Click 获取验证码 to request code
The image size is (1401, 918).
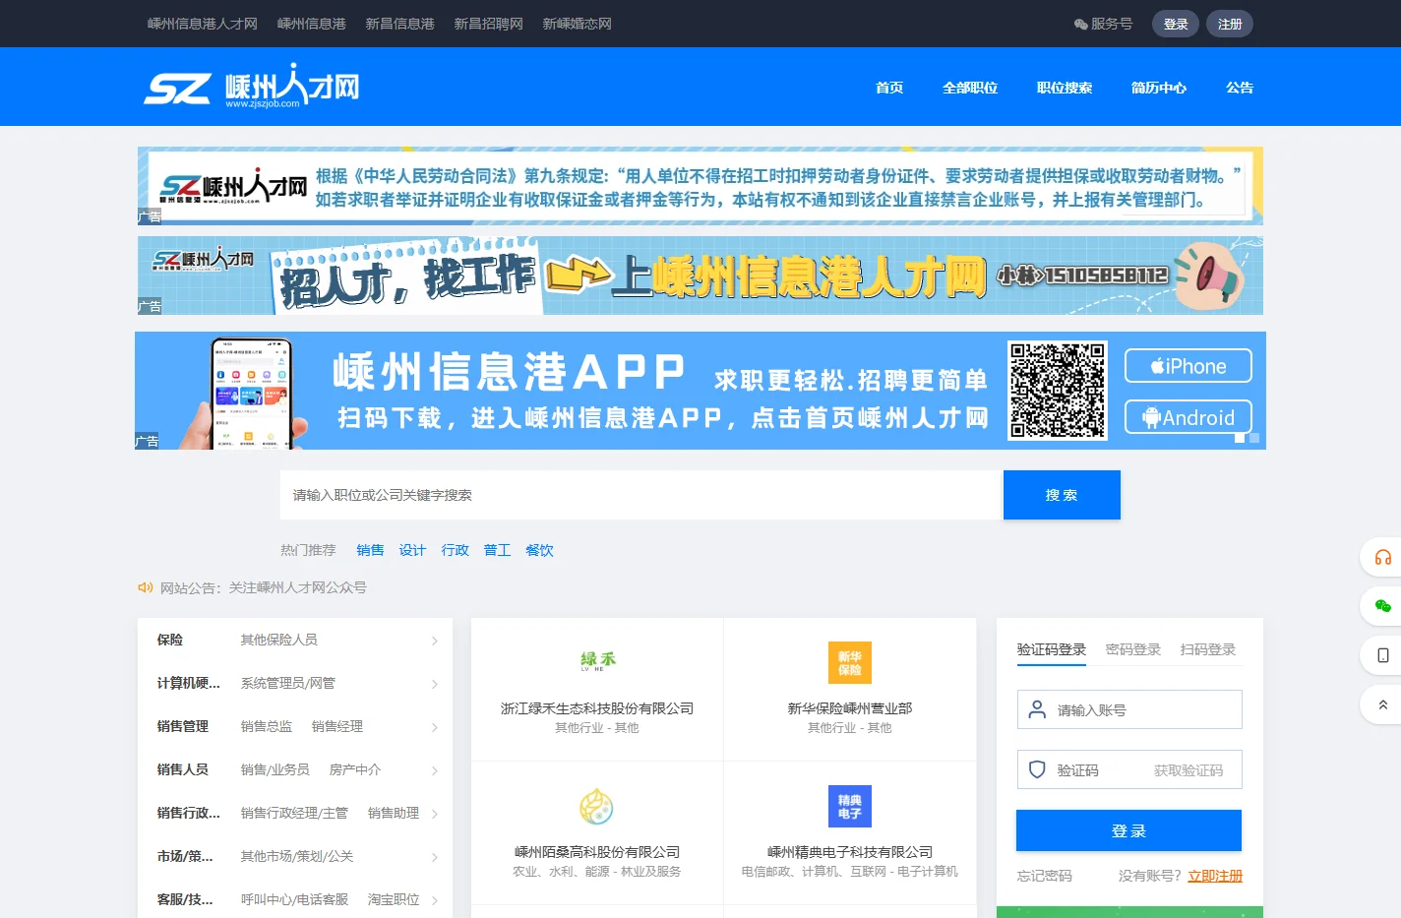[x=1188, y=770]
